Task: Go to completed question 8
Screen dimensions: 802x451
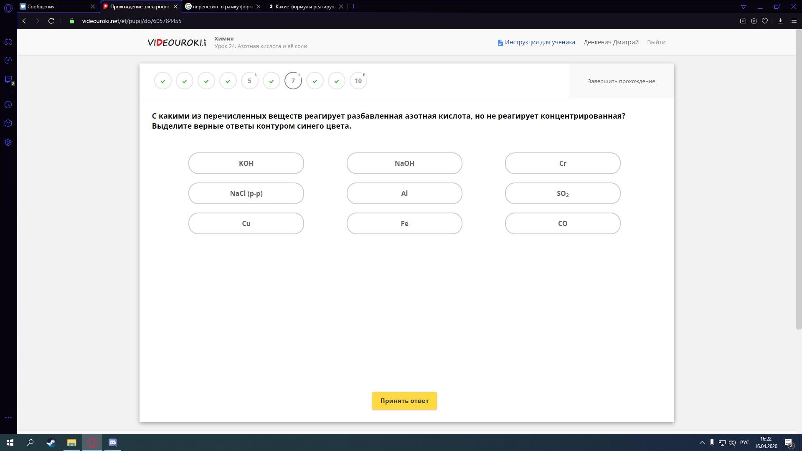Action: pyautogui.click(x=315, y=81)
